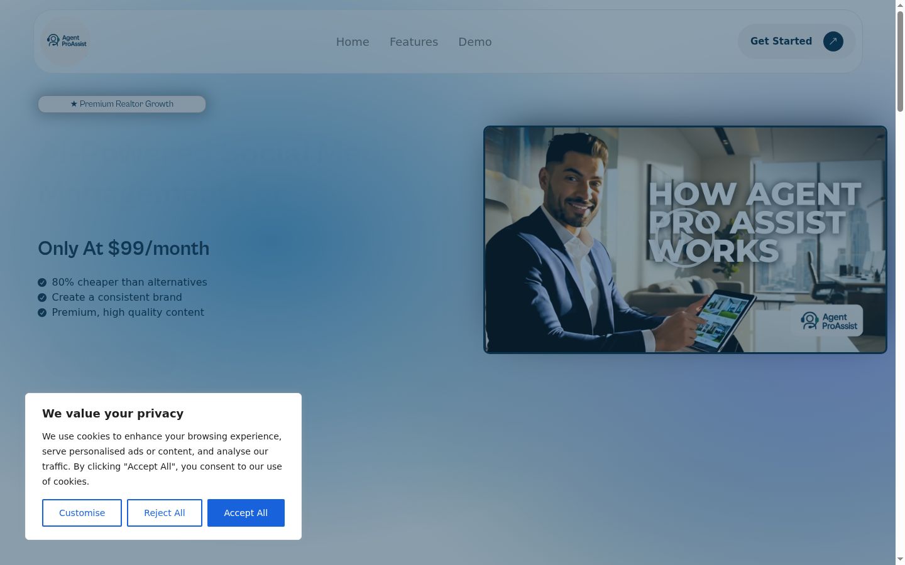Click the checkmark beside 'Create a consistent brand'
This screenshot has width=905, height=565.
point(42,298)
